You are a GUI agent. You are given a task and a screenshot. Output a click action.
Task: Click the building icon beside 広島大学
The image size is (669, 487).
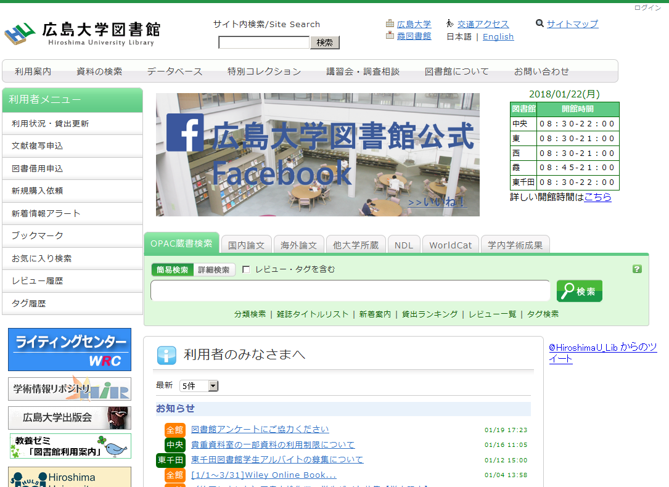click(x=390, y=23)
